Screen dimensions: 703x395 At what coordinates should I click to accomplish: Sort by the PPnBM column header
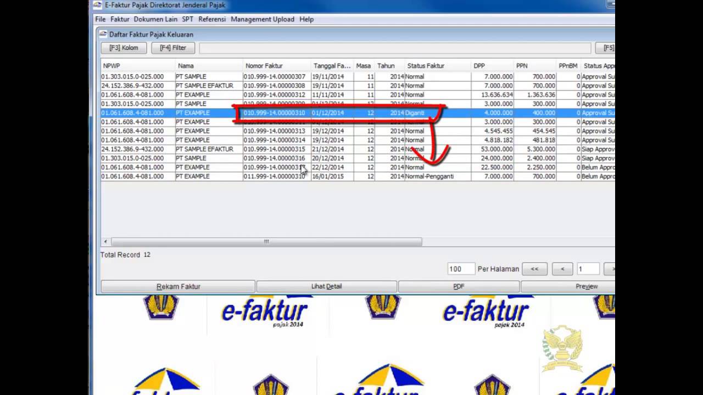tap(569, 66)
